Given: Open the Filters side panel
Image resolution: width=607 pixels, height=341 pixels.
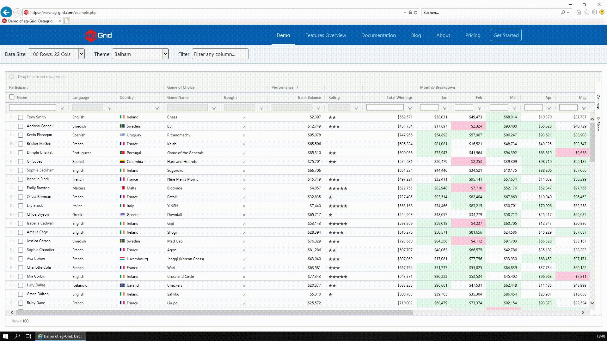Looking at the screenshot, I should pos(598,124).
